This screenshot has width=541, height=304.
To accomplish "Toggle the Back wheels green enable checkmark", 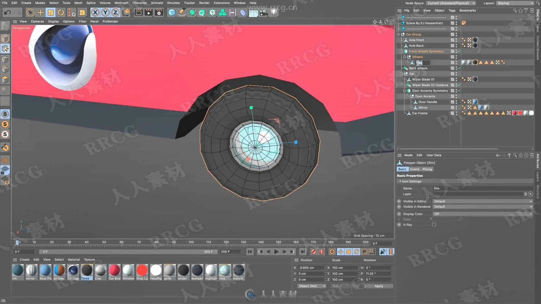I will pyautogui.click(x=459, y=68).
